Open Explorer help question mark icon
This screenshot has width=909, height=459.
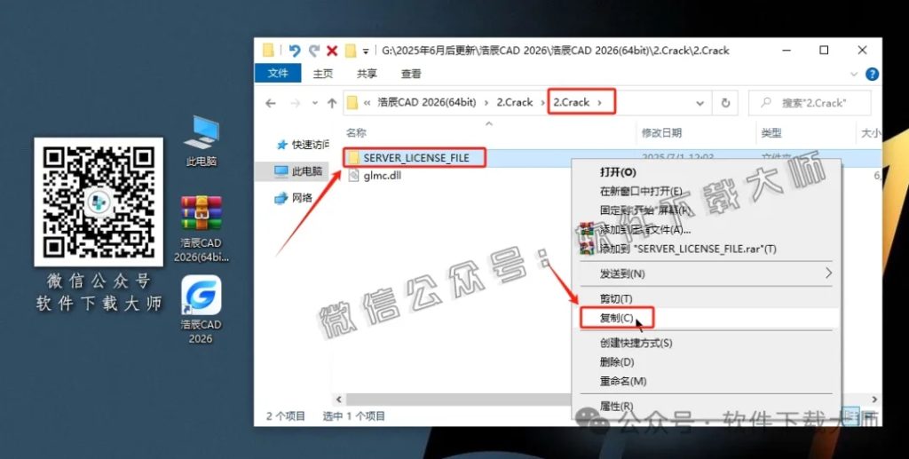click(x=872, y=75)
